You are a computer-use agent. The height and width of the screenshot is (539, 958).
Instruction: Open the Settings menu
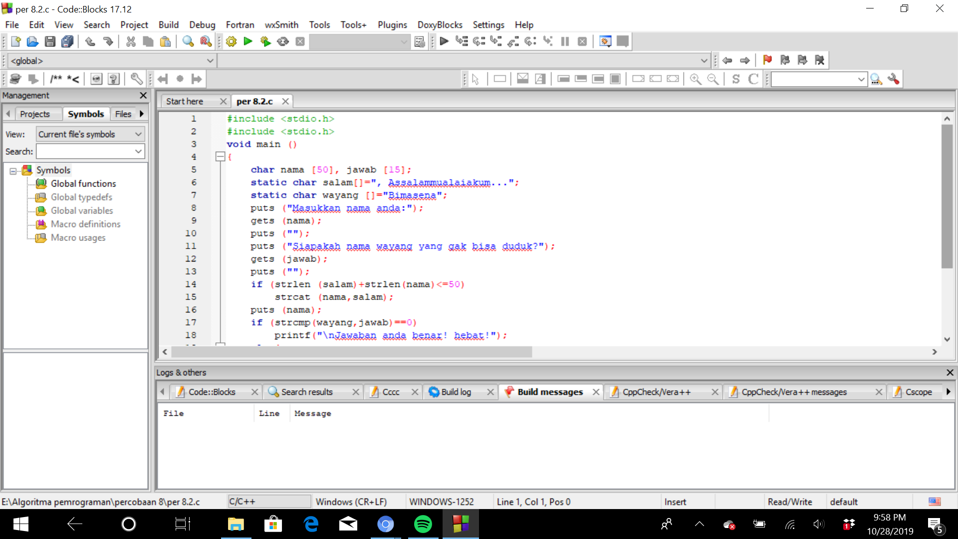coord(488,24)
